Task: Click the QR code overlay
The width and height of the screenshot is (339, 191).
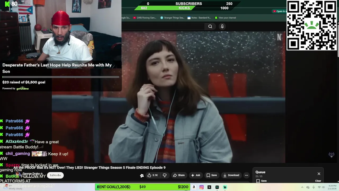Action: point(312,25)
